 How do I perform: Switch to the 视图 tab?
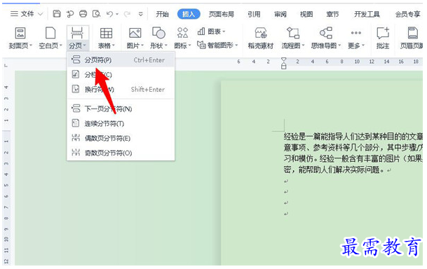pyautogui.click(x=306, y=14)
